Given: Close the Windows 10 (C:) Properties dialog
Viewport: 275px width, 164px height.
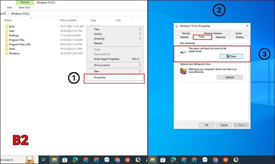Looking at the screenshot, I should pyautogui.click(x=247, y=26).
